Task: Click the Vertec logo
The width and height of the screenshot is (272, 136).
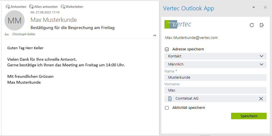Action: point(178,24)
